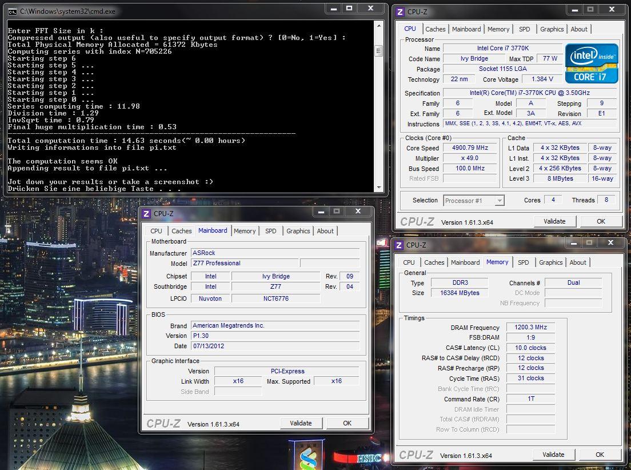This screenshot has height=470, width=631.
Task: Click Validate in the processor CPU-Z window
Action: click(554, 221)
